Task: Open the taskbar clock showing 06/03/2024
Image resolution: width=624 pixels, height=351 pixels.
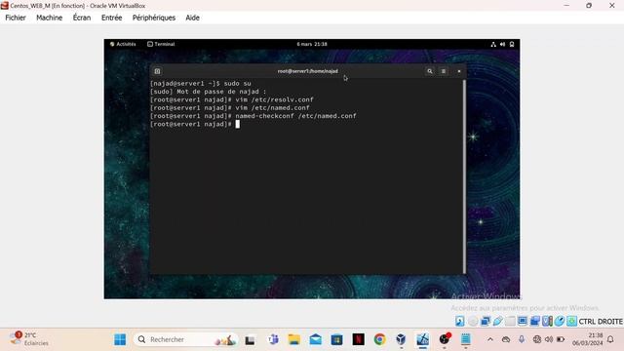Action: click(587, 339)
